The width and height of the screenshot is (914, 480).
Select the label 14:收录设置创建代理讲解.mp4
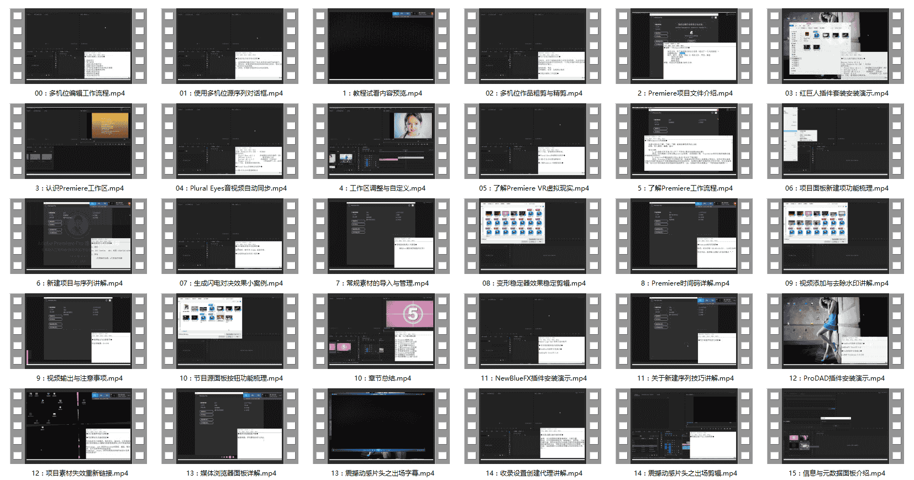534,473
